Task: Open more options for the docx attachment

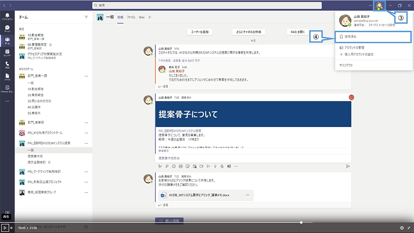Action: pos(248,195)
